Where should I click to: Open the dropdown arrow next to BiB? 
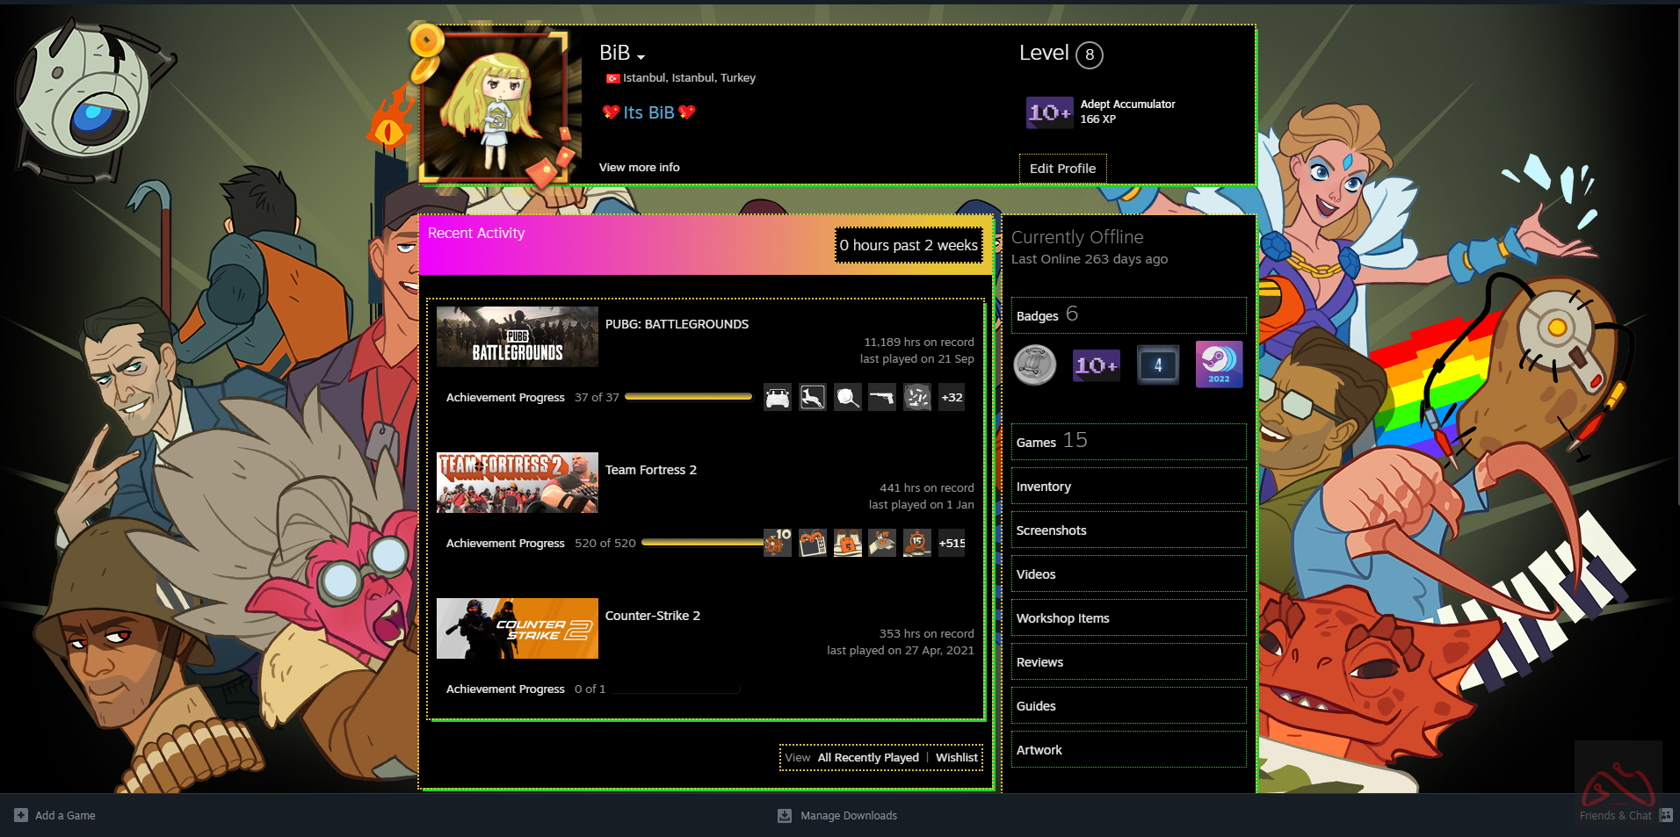641,57
